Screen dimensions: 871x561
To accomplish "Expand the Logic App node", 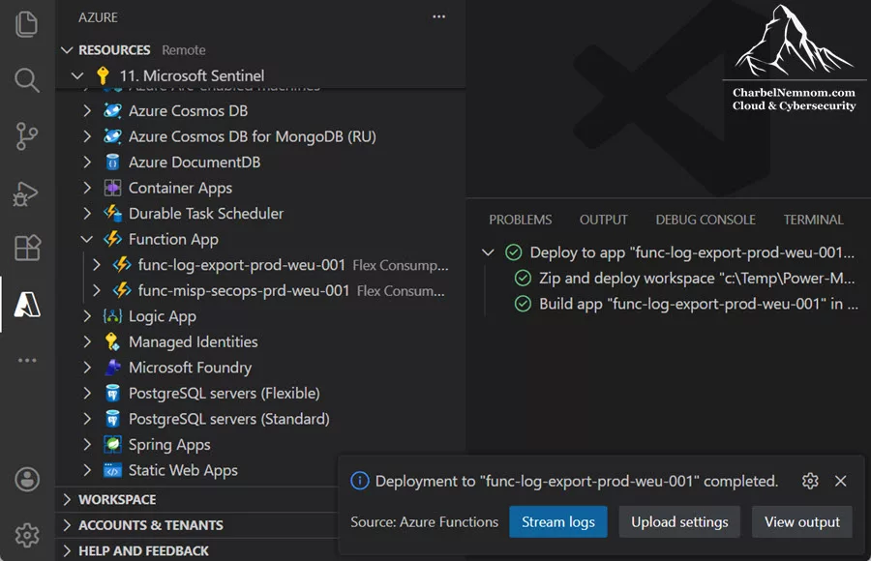I will click(87, 316).
